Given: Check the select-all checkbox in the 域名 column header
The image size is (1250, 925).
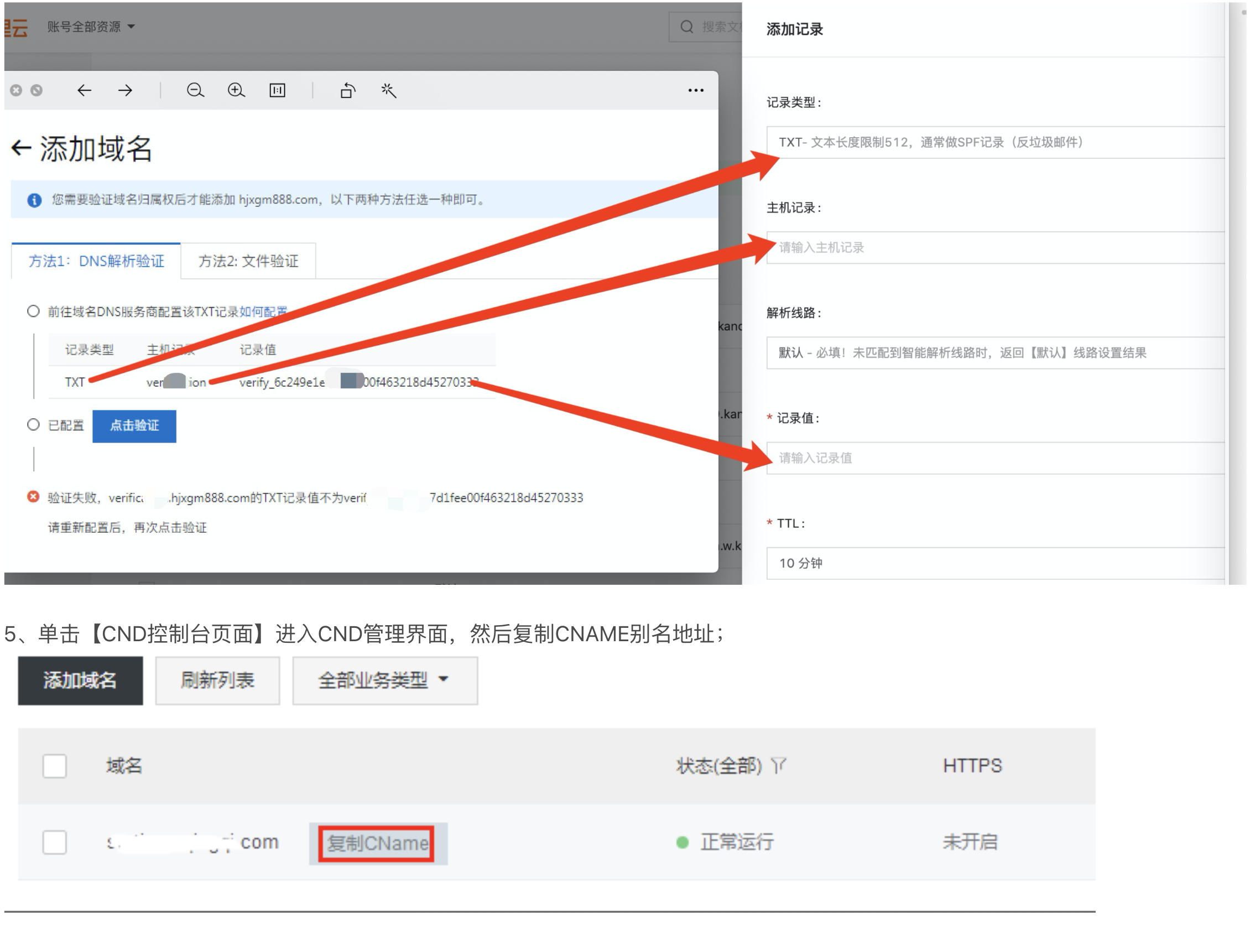Looking at the screenshot, I should coord(54,766).
